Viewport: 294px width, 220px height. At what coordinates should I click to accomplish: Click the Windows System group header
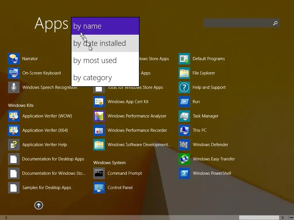tap(109, 163)
